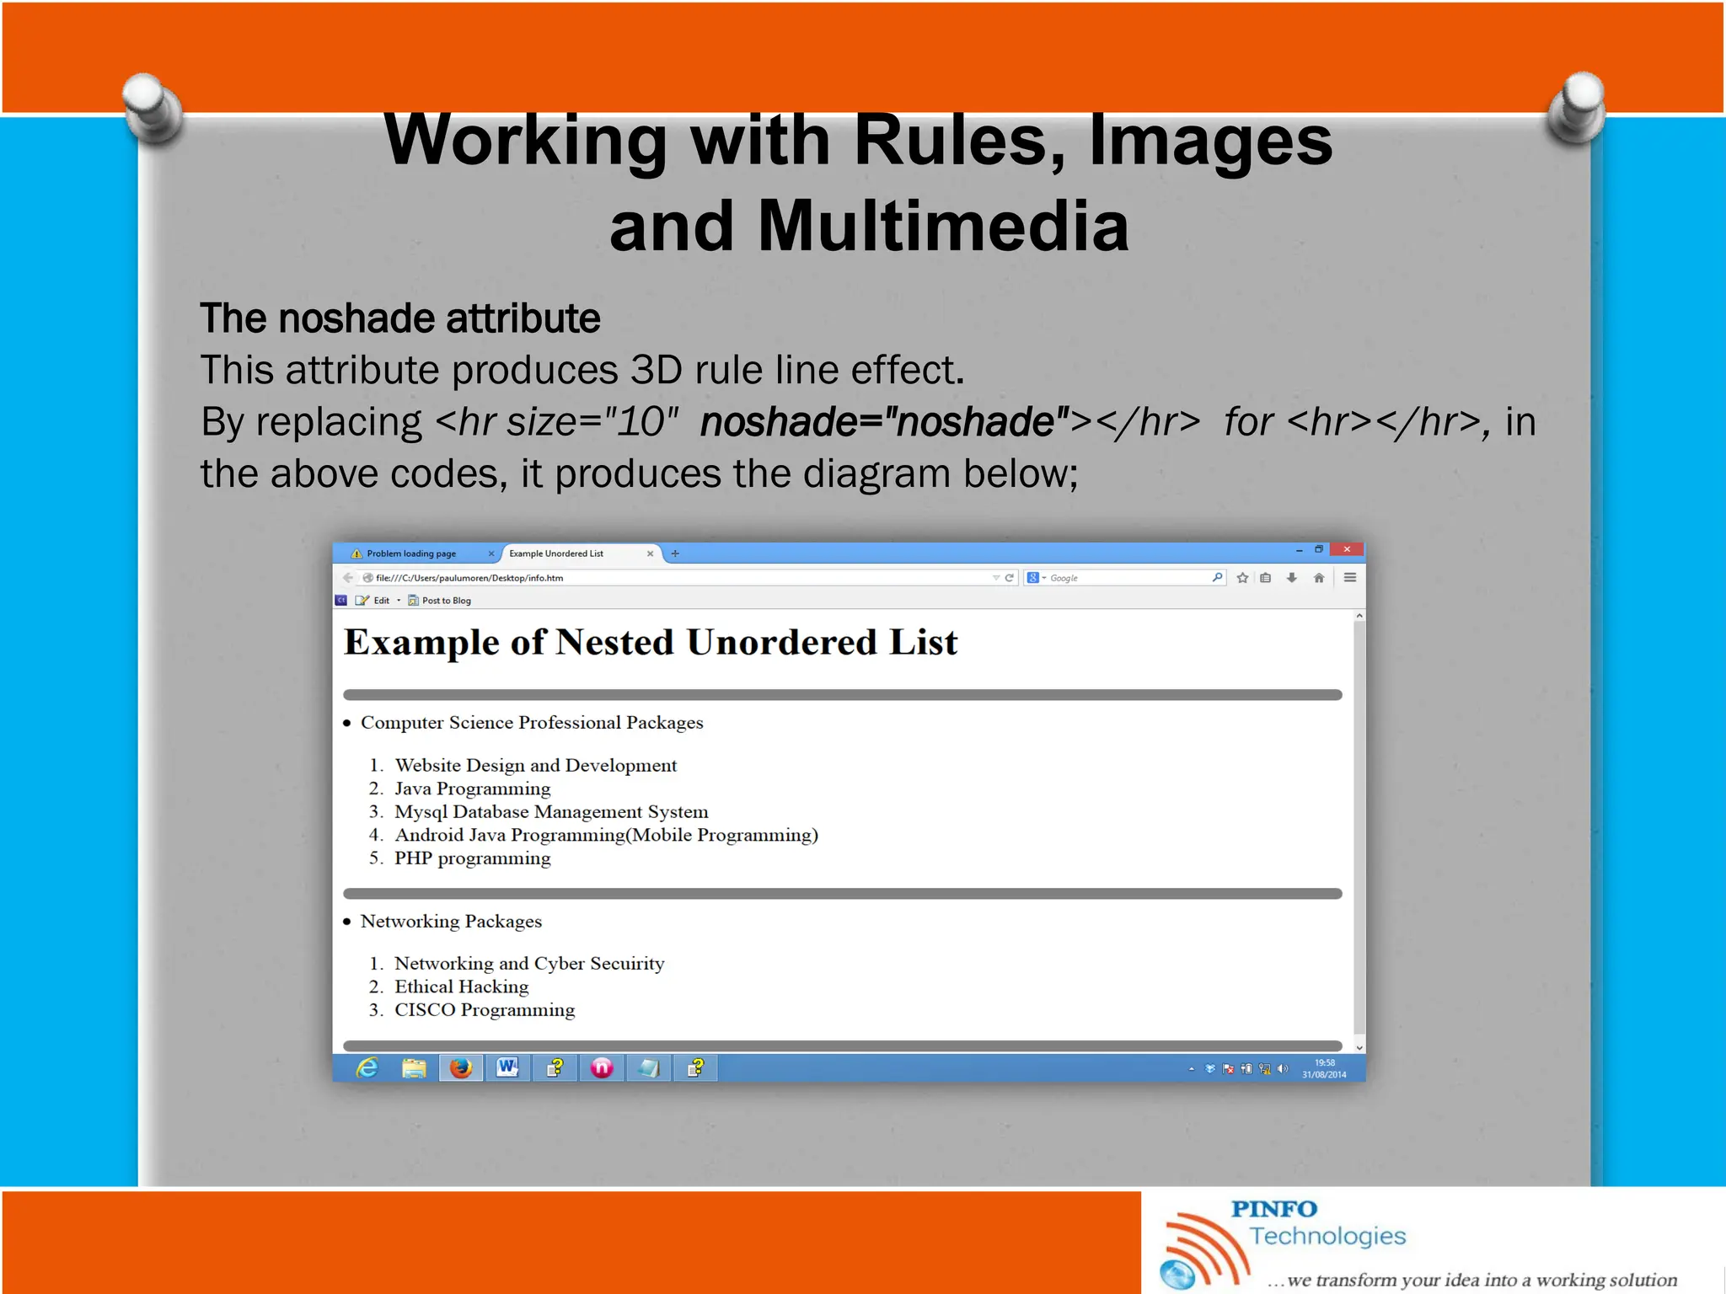Click the scrollbar up arrow
Viewport: 1726px width, 1294px height.
point(1359,617)
